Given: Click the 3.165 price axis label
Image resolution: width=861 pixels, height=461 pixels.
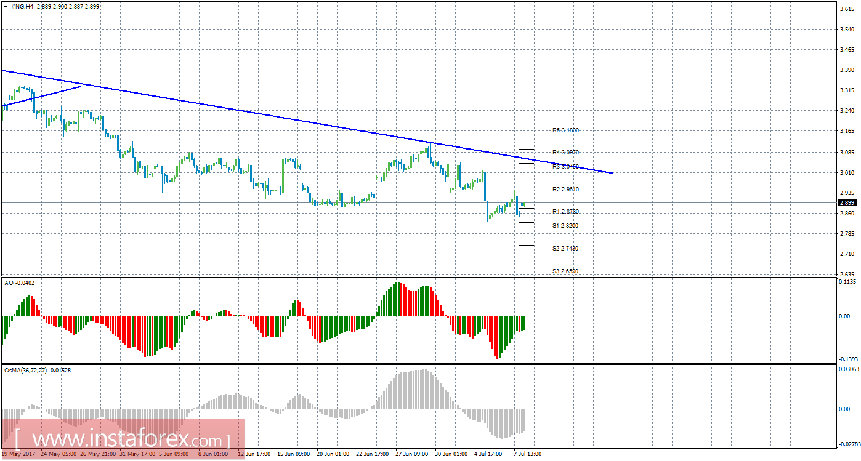Looking at the screenshot, I should [x=847, y=131].
